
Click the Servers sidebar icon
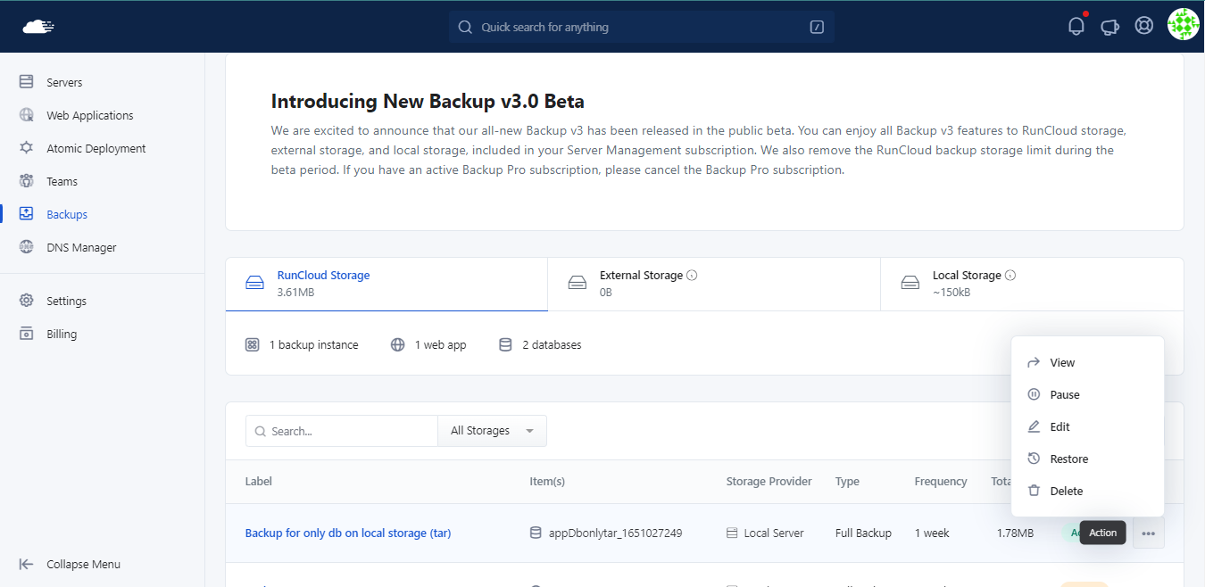[x=27, y=82]
